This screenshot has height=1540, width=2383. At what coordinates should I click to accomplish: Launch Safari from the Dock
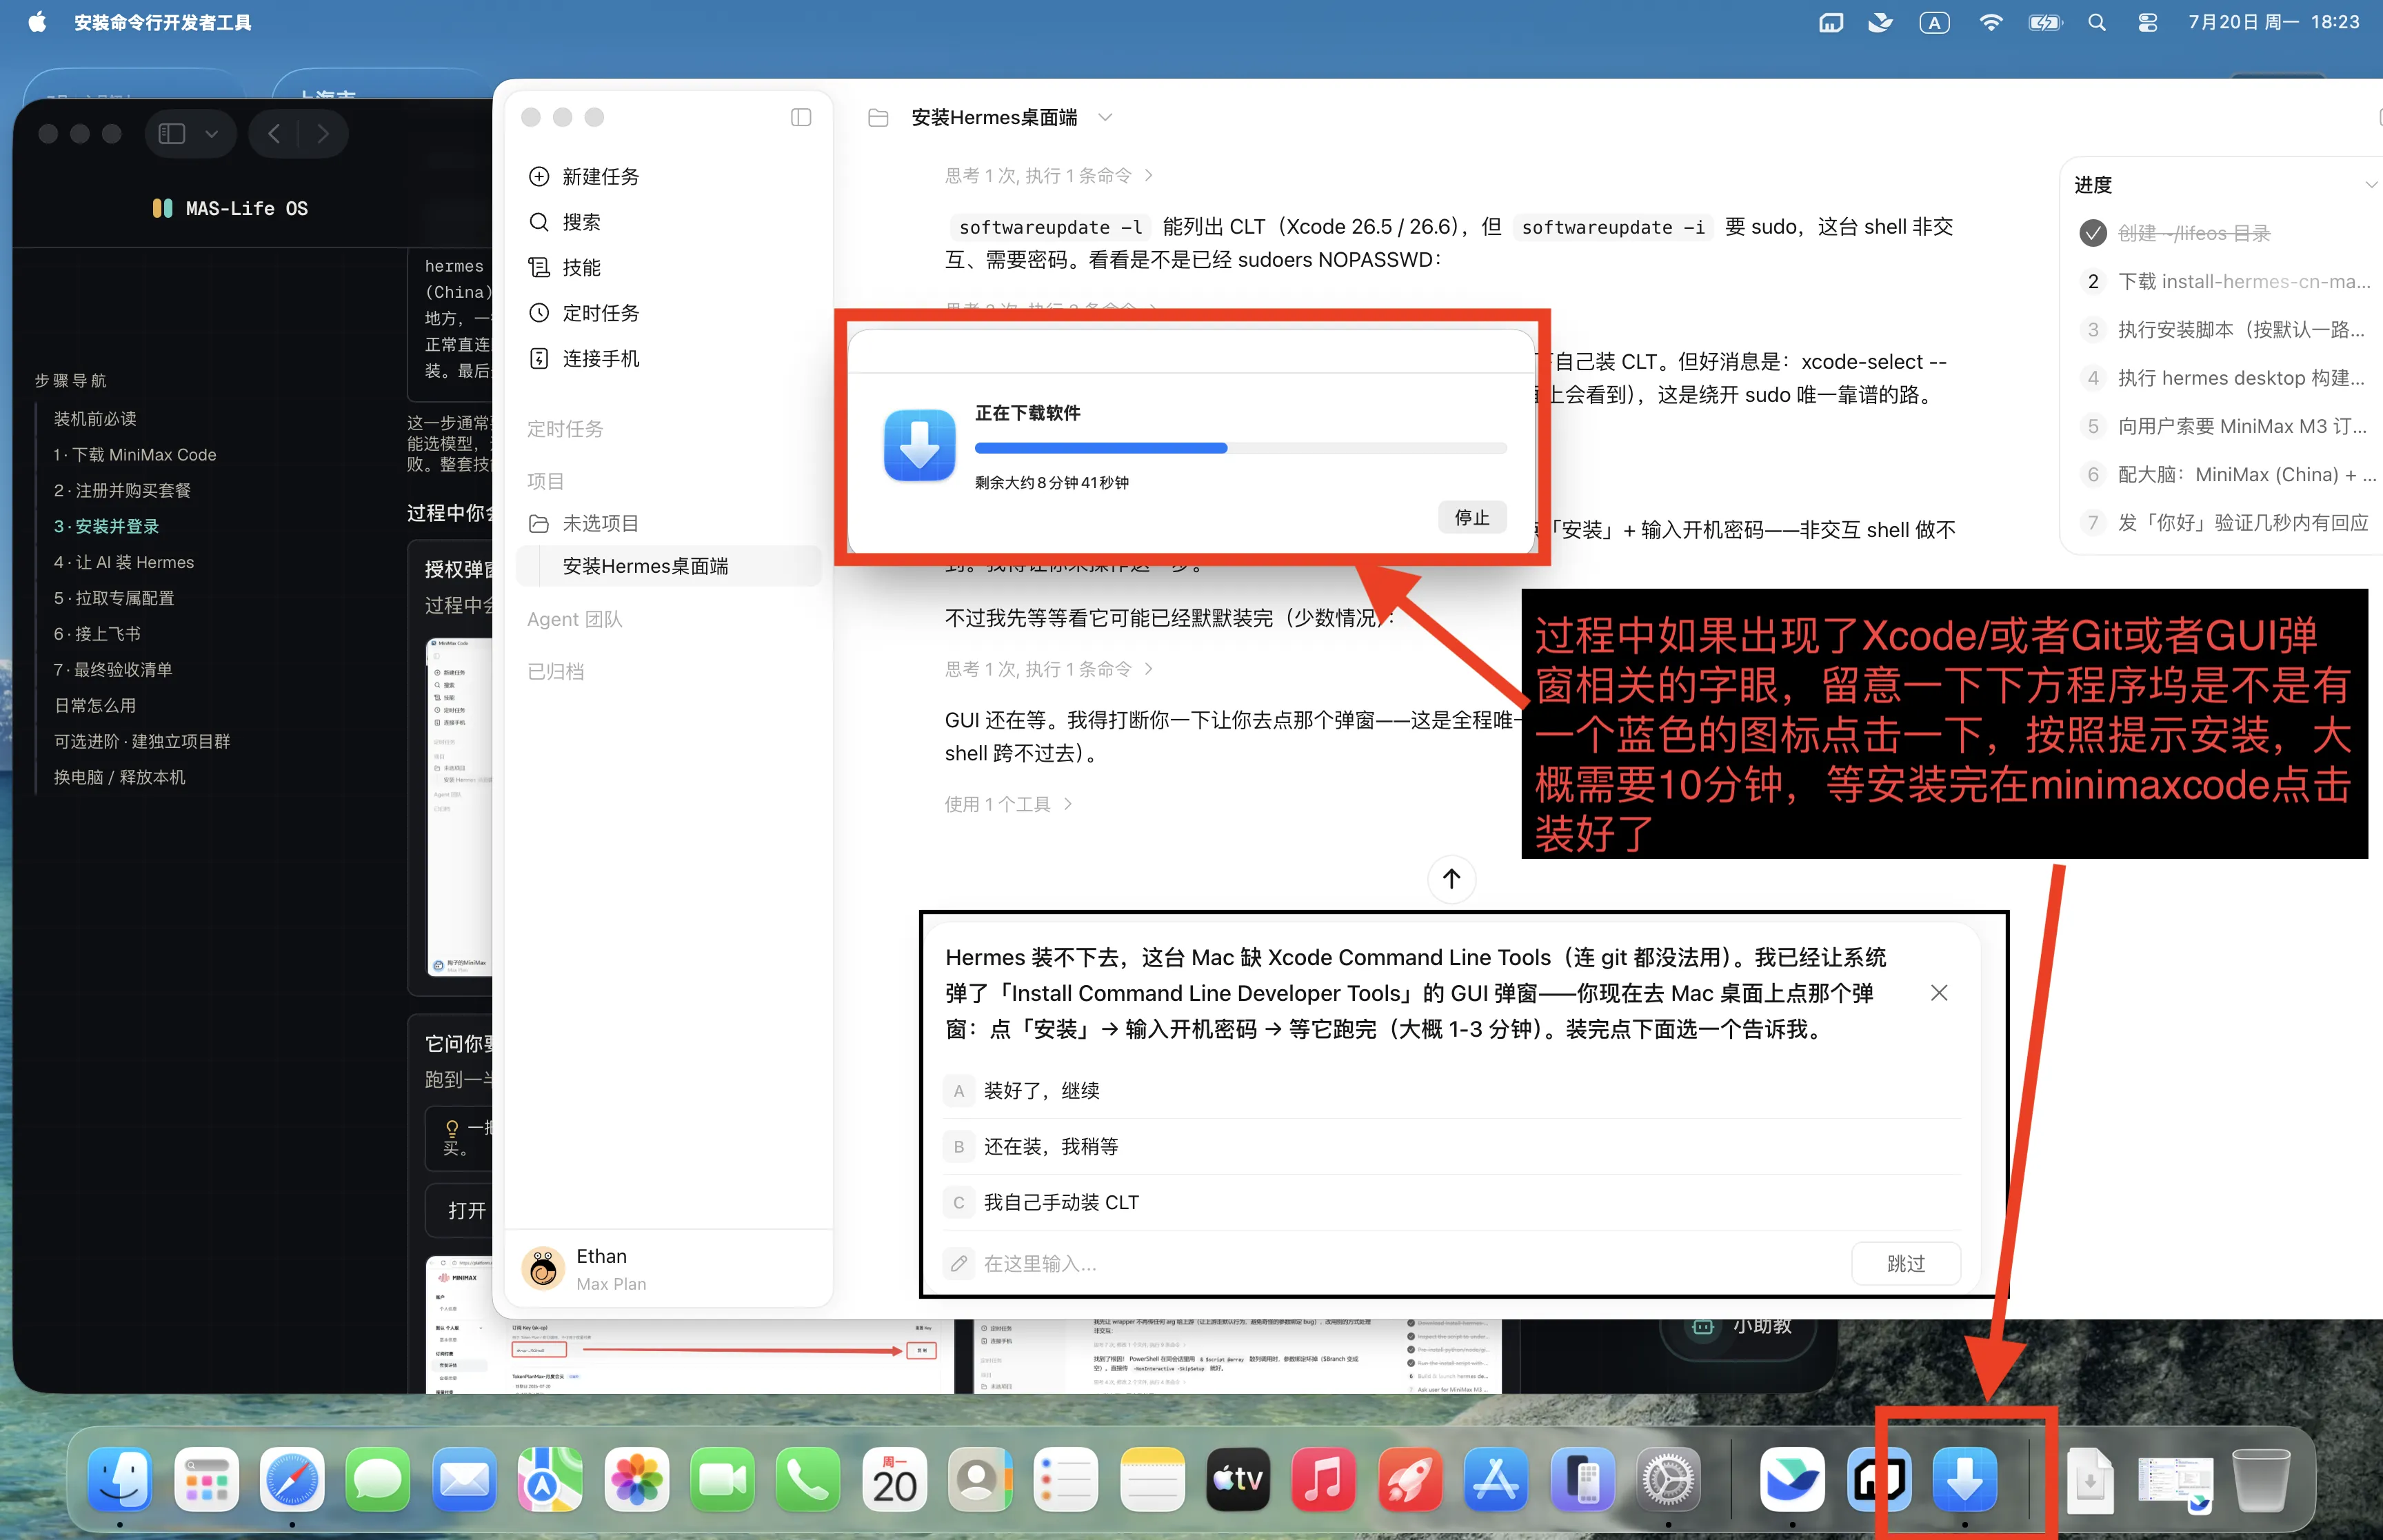coord(292,1479)
